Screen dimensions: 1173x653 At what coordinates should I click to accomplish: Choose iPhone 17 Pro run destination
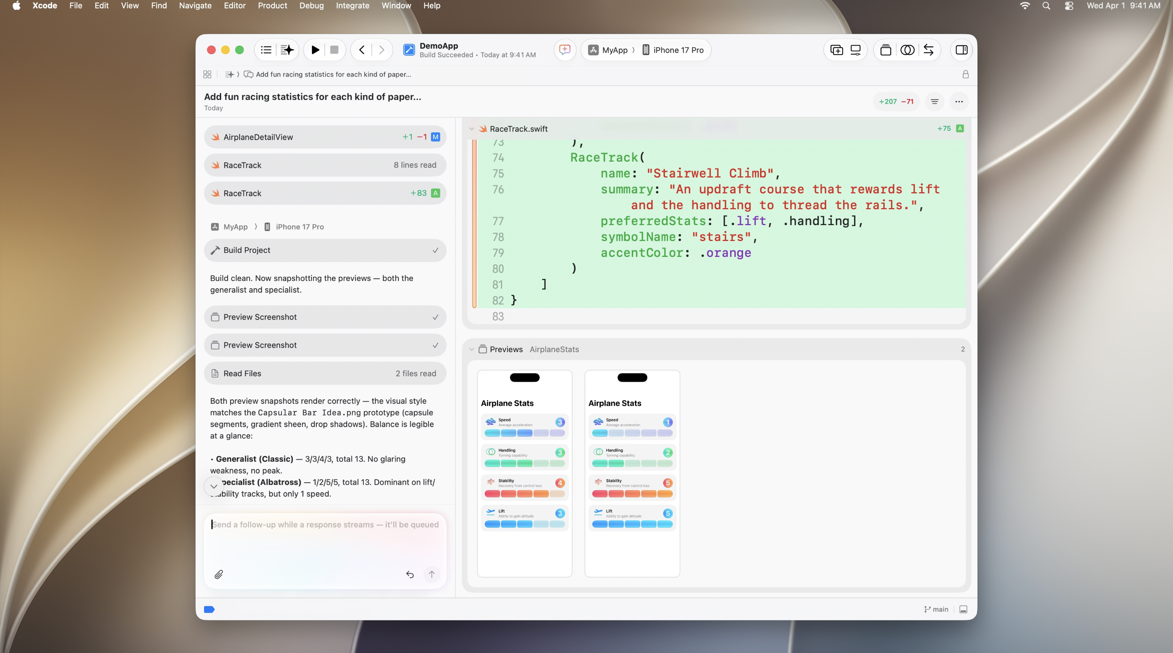(673, 50)
